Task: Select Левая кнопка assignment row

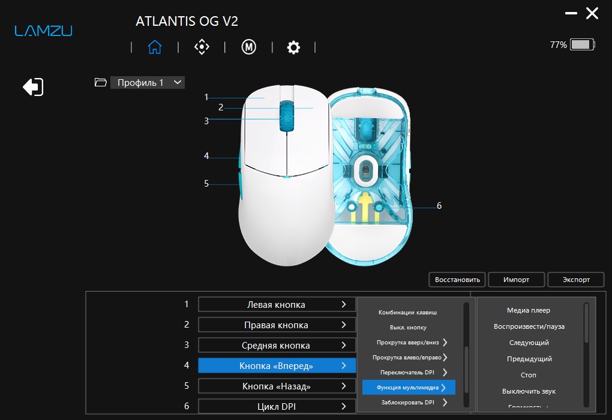Action: pos(277,304)
